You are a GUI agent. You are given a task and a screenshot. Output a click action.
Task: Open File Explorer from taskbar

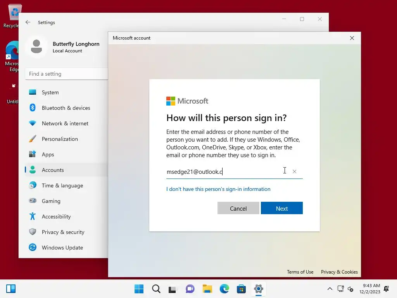click(207, 289)
